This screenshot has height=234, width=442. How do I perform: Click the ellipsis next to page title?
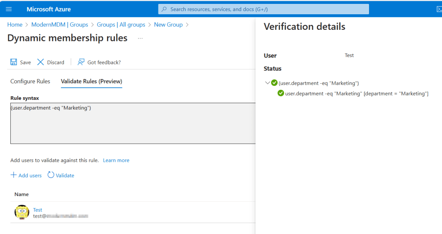pos(140,38)
